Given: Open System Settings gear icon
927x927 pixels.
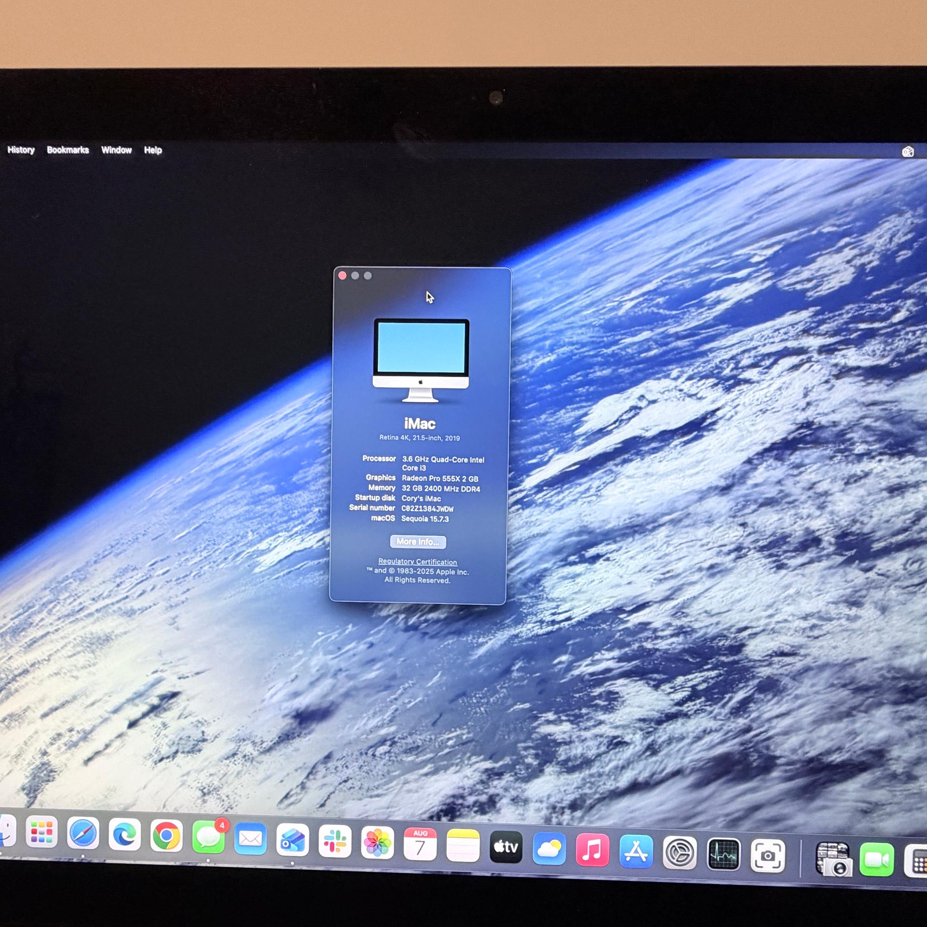Looking at the screenshot, I should pos(680,854).
